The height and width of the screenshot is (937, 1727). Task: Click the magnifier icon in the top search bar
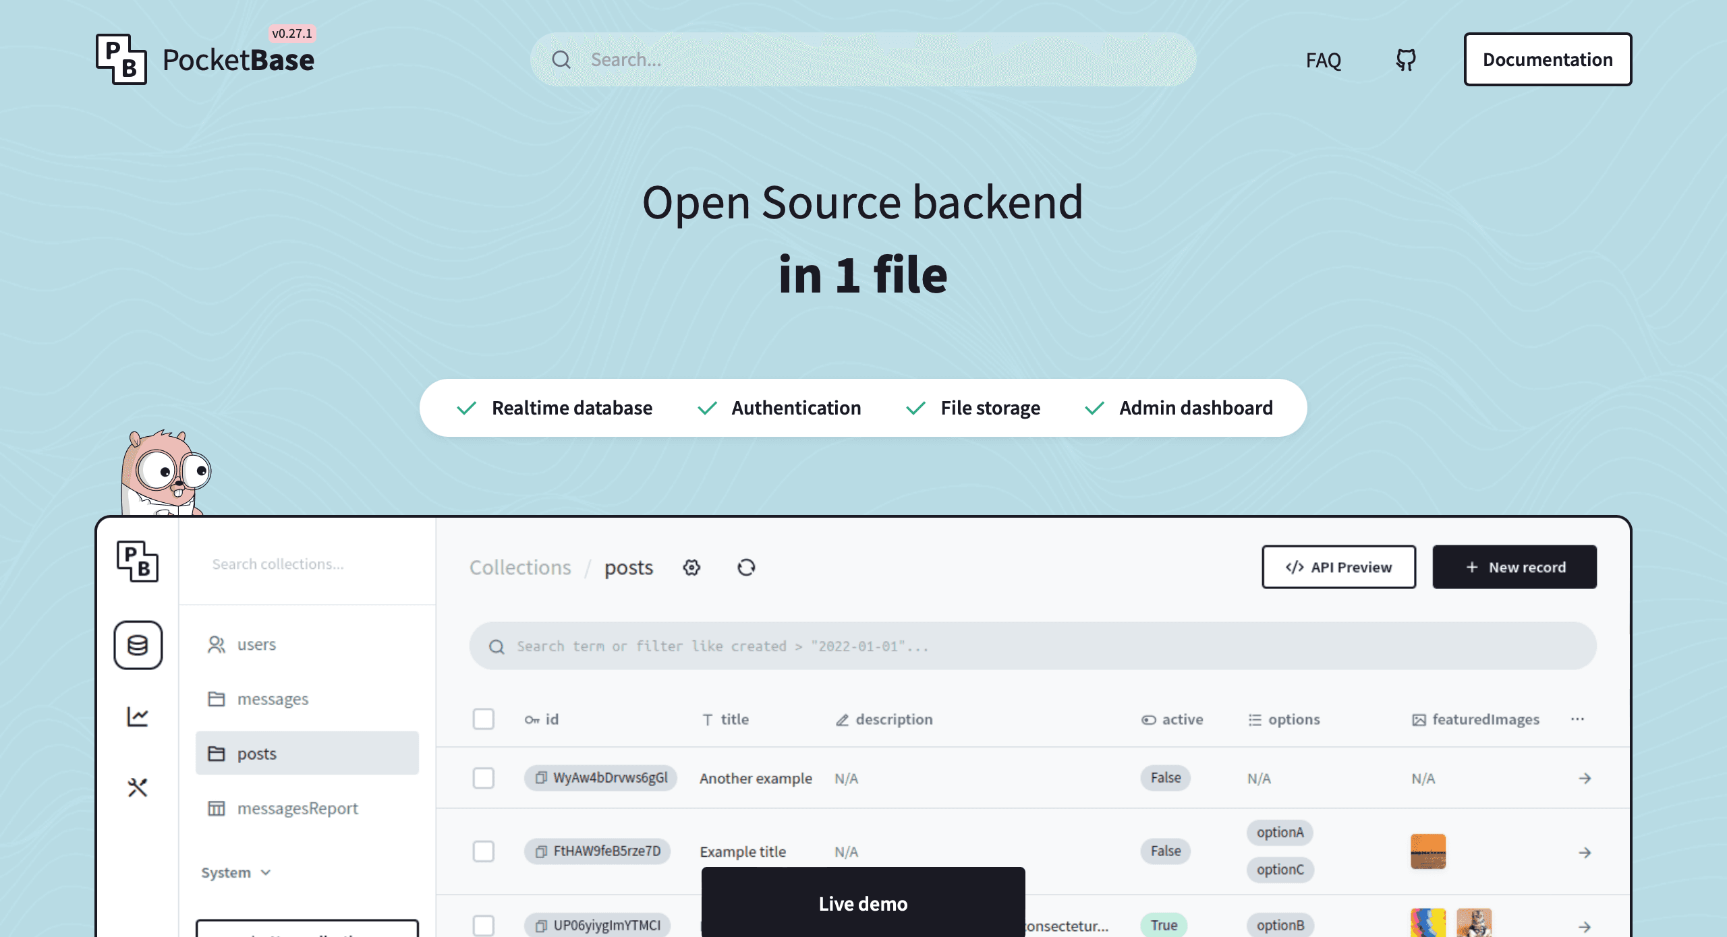561,60
